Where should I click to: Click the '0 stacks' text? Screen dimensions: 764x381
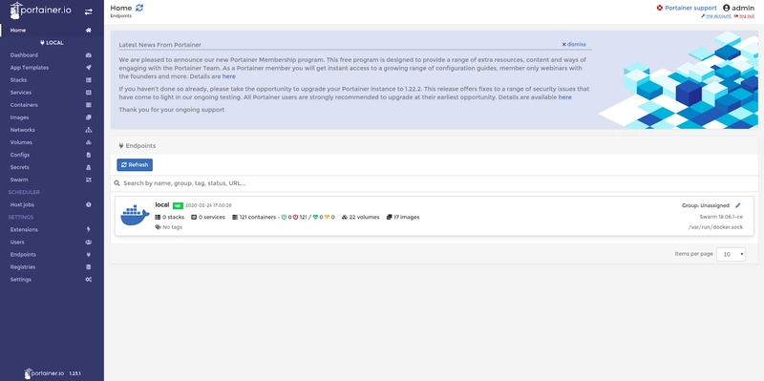(x=173, y=218)
